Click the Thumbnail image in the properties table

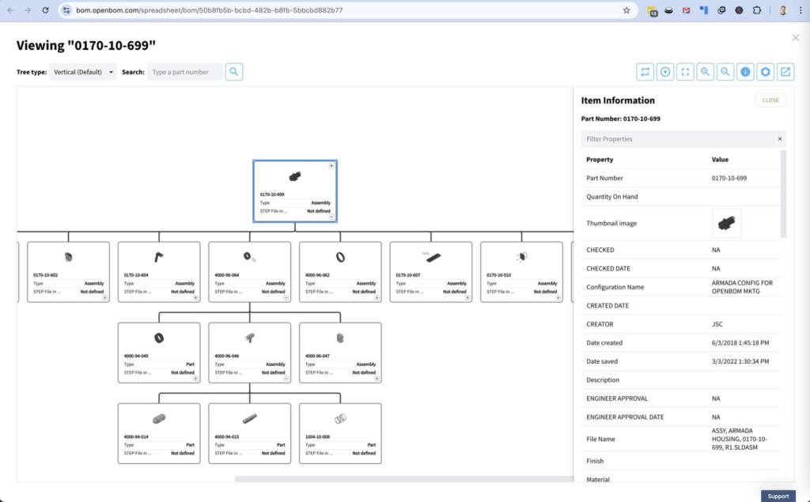pos(726,223)
